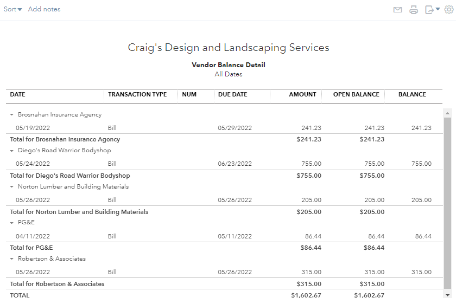
Task: Open the report settings gear icon
Action: (449, 10)
